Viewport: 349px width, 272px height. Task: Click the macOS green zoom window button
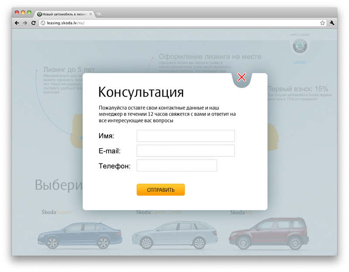coord(29,13)
